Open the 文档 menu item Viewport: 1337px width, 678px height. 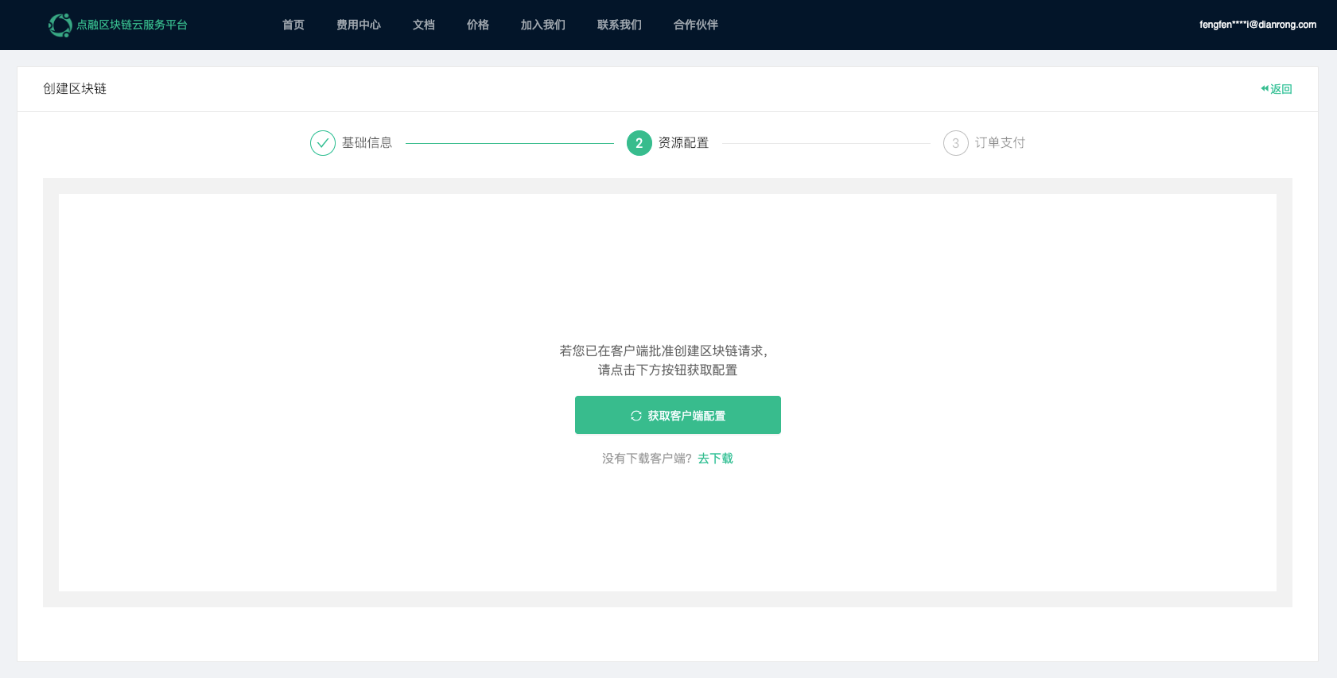coord(424,25)
